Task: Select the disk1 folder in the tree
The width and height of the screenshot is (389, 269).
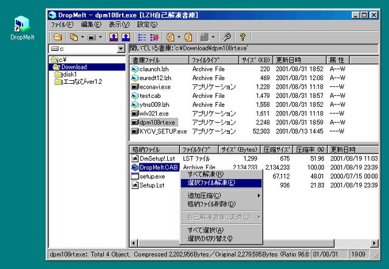Action: coord(66,74)
